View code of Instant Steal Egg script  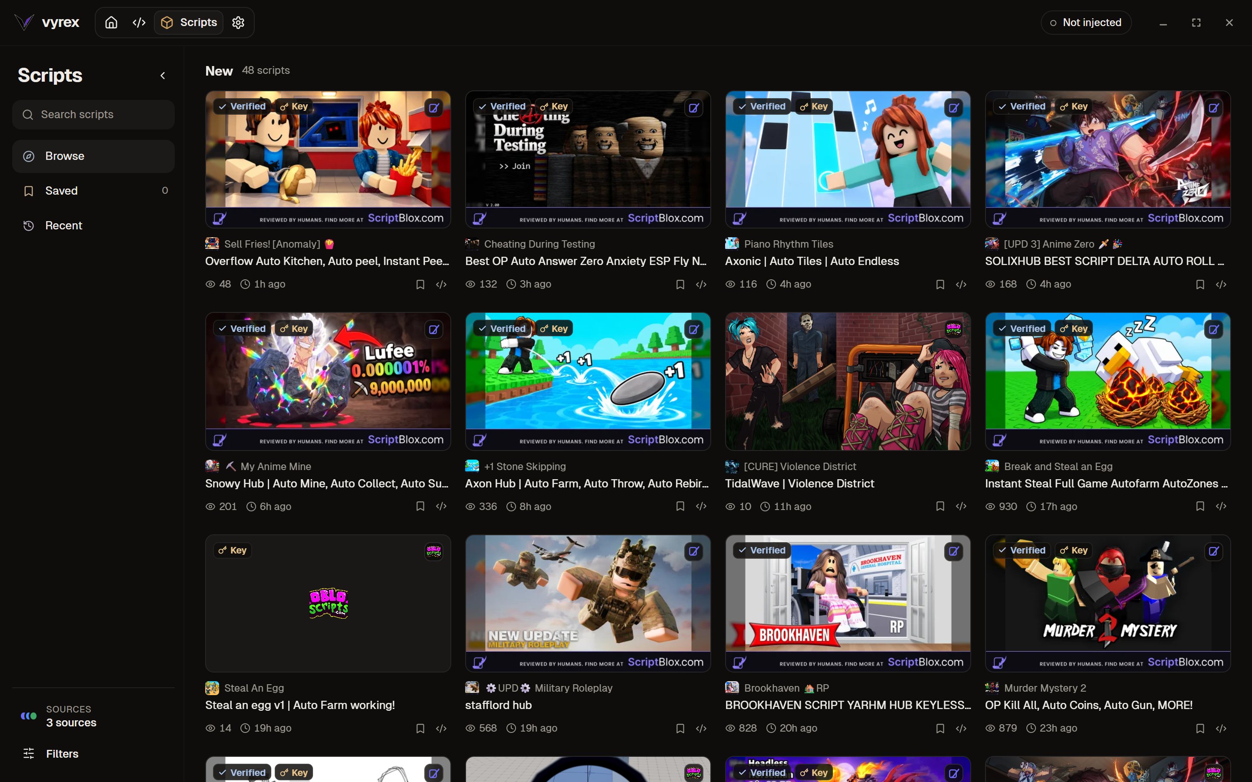(1222, 506)
